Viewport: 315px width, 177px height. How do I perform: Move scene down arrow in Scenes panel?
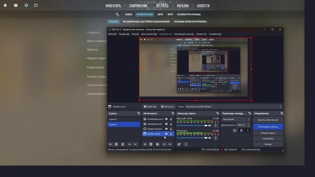[135, 144]
